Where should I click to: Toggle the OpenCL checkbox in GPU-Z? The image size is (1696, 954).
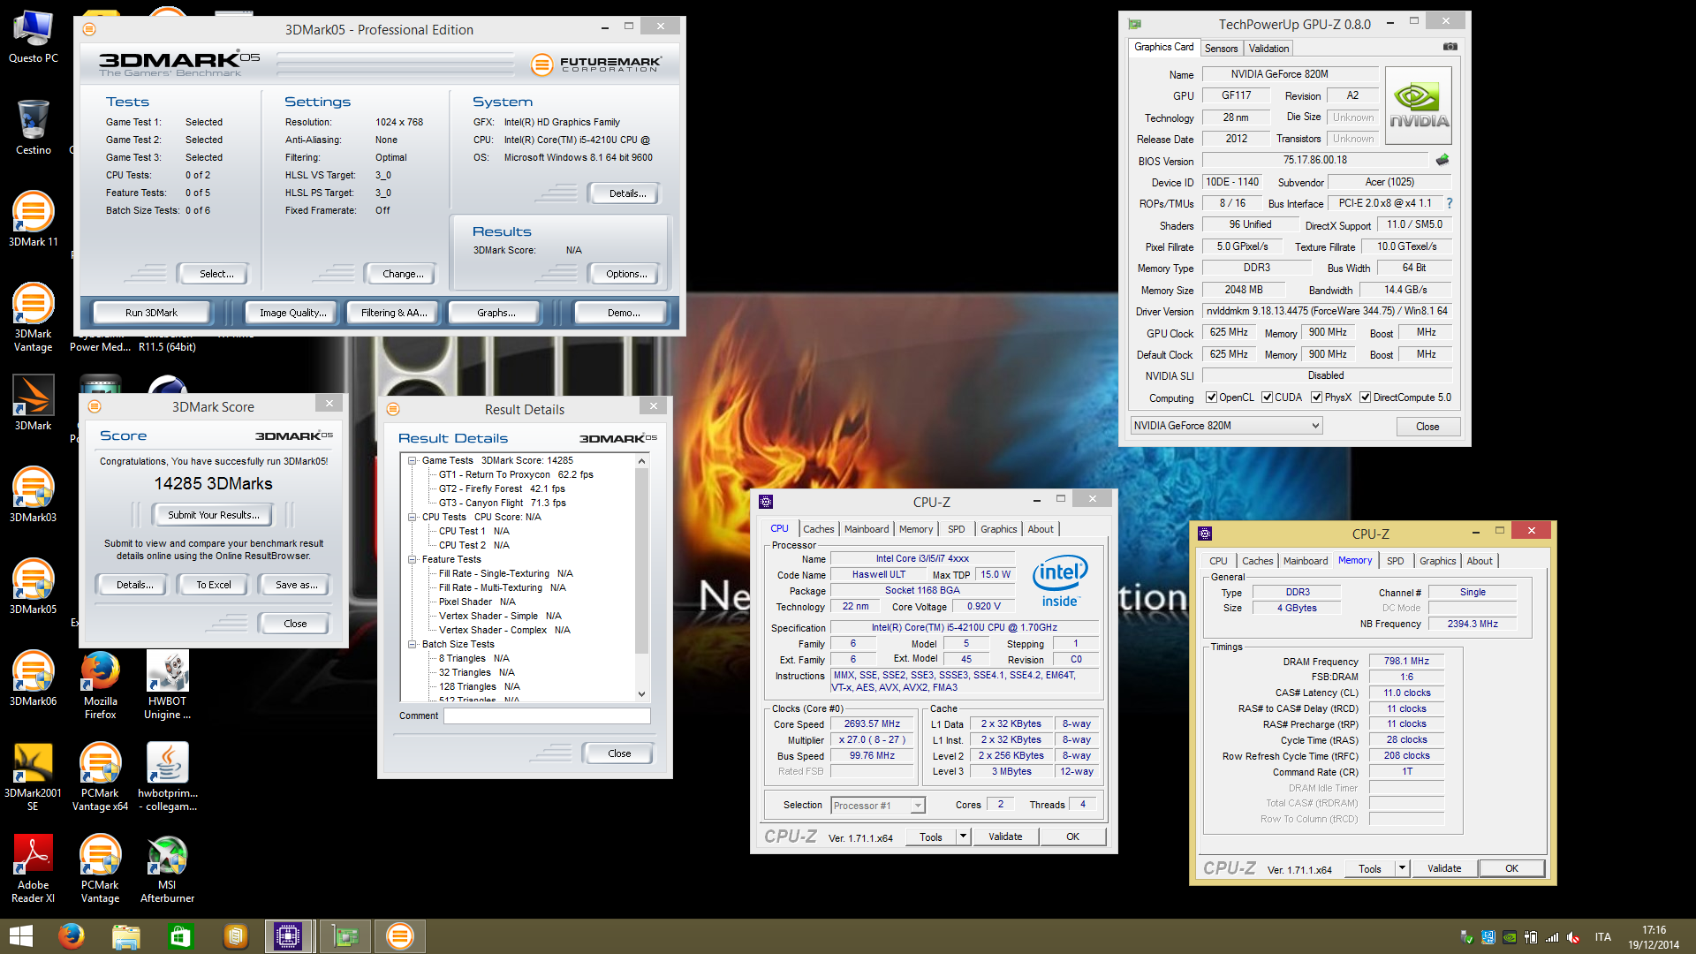click(1212, 397)
